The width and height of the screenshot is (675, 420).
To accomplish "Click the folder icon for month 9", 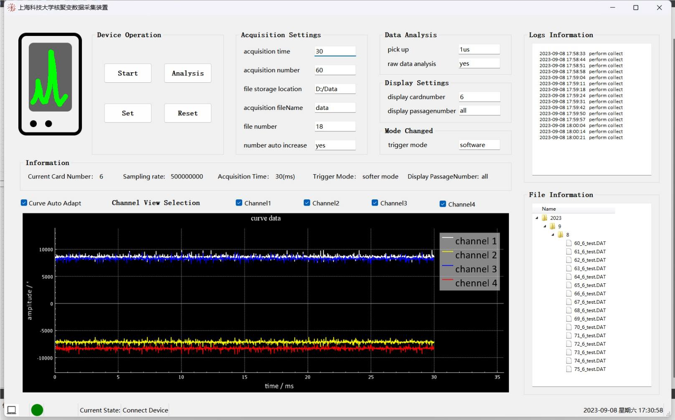I will pyautogui.click(x=553, y=226).
